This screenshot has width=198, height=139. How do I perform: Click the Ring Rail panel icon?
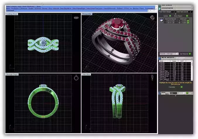(x=160, y=93)
